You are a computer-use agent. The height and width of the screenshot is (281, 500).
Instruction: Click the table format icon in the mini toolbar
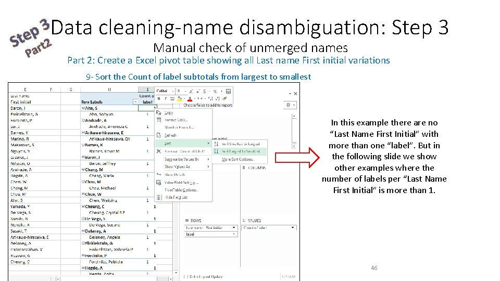228,92
